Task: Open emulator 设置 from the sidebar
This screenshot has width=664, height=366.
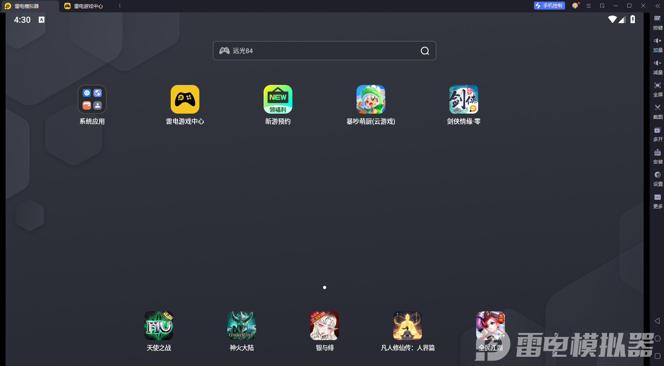Action: 658,179
